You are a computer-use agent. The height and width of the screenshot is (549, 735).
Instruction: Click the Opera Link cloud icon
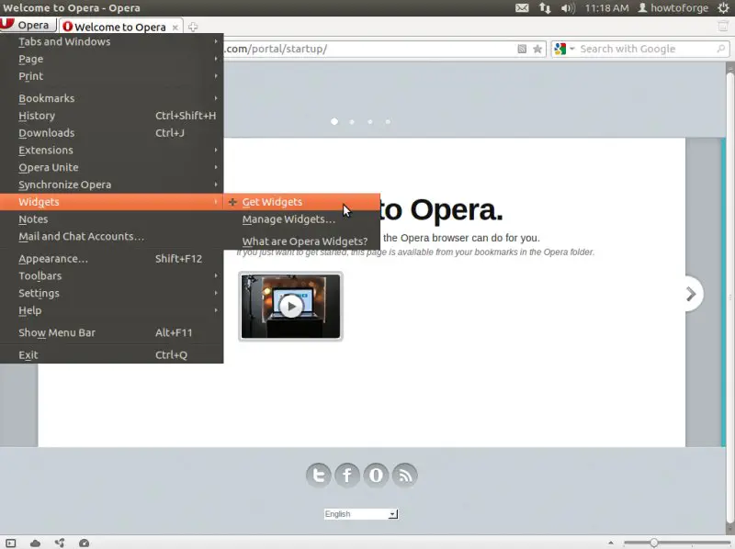coord(35,543)
